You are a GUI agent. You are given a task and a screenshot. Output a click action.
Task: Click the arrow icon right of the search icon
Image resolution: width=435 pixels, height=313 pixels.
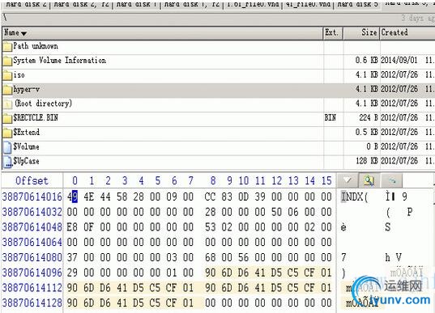(392, 180)
